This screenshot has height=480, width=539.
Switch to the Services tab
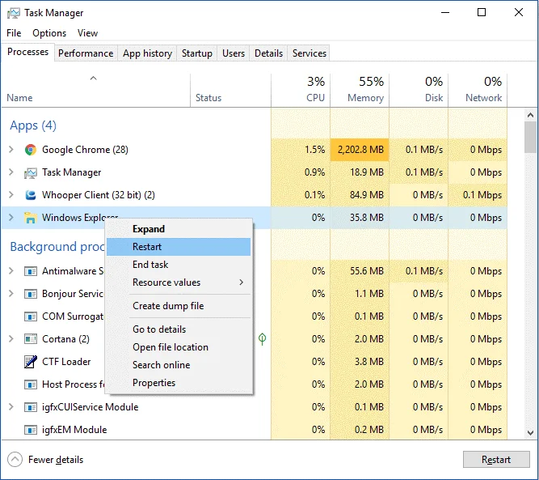pos(309,53)
